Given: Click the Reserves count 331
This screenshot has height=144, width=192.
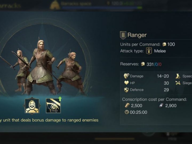Looking at the screenshot, I should coord(150,64).
